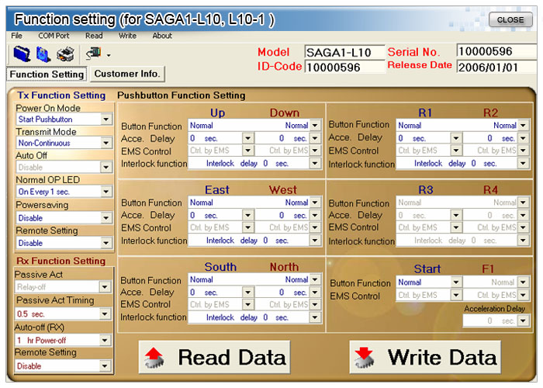Click the COM port connection toolbar icon
Image resolution: width=543 pixels, height=388 pixels.
pyautogui.click(x=95, y=54)
